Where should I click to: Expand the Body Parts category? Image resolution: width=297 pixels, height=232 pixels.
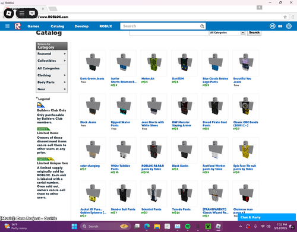point(52,82)
